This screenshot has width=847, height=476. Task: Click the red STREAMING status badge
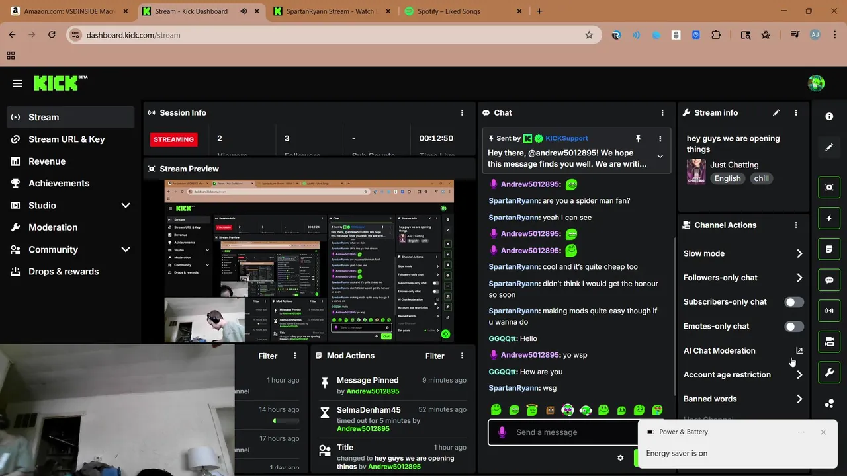click(x=173, y=139)
